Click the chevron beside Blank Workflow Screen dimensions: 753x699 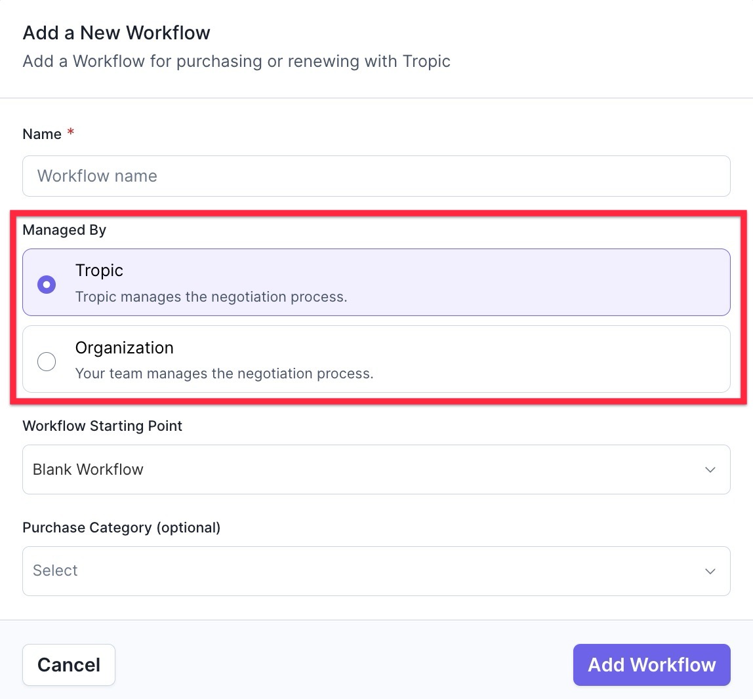point(710,469)
